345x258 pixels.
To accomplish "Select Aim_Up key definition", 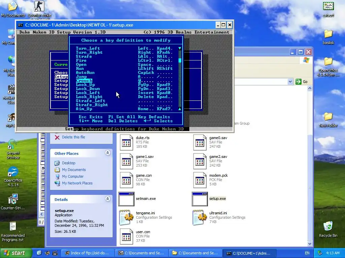I will click(x=84, y=109).
